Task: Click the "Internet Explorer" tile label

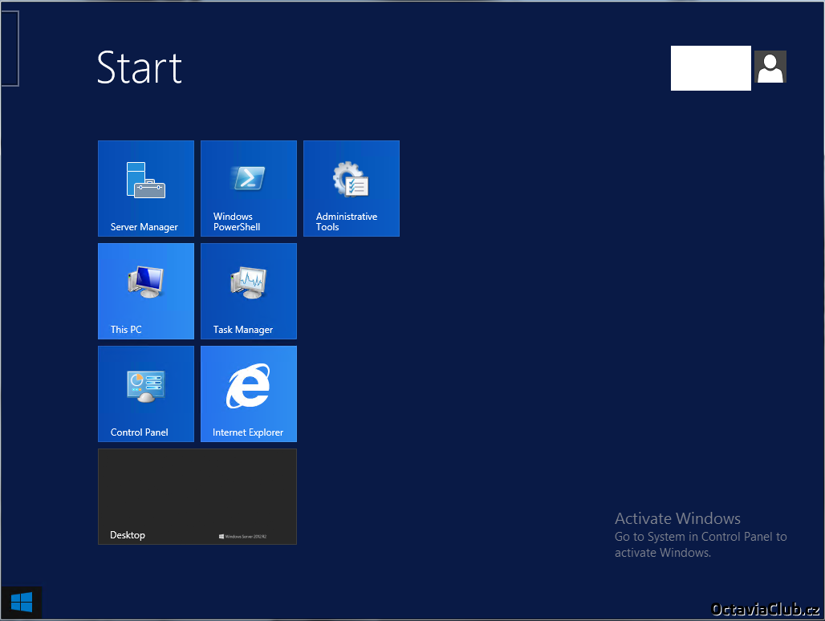Action: coord(248,432)
